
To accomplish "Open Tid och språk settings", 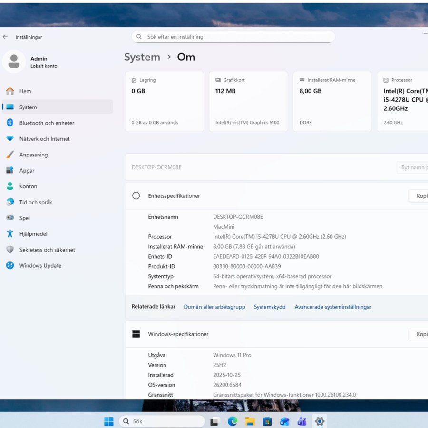I will coord(36,202).
